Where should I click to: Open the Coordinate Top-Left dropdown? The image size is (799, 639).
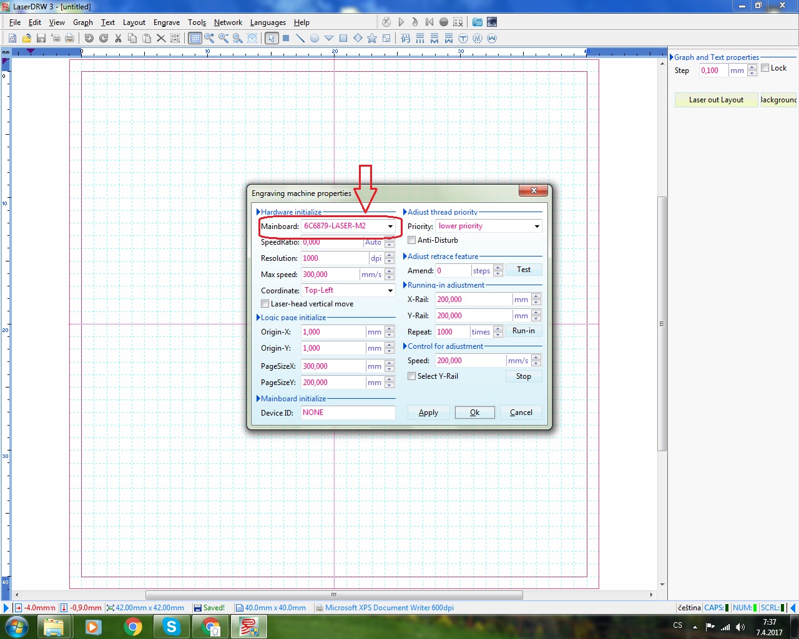(x=390, y=291)
